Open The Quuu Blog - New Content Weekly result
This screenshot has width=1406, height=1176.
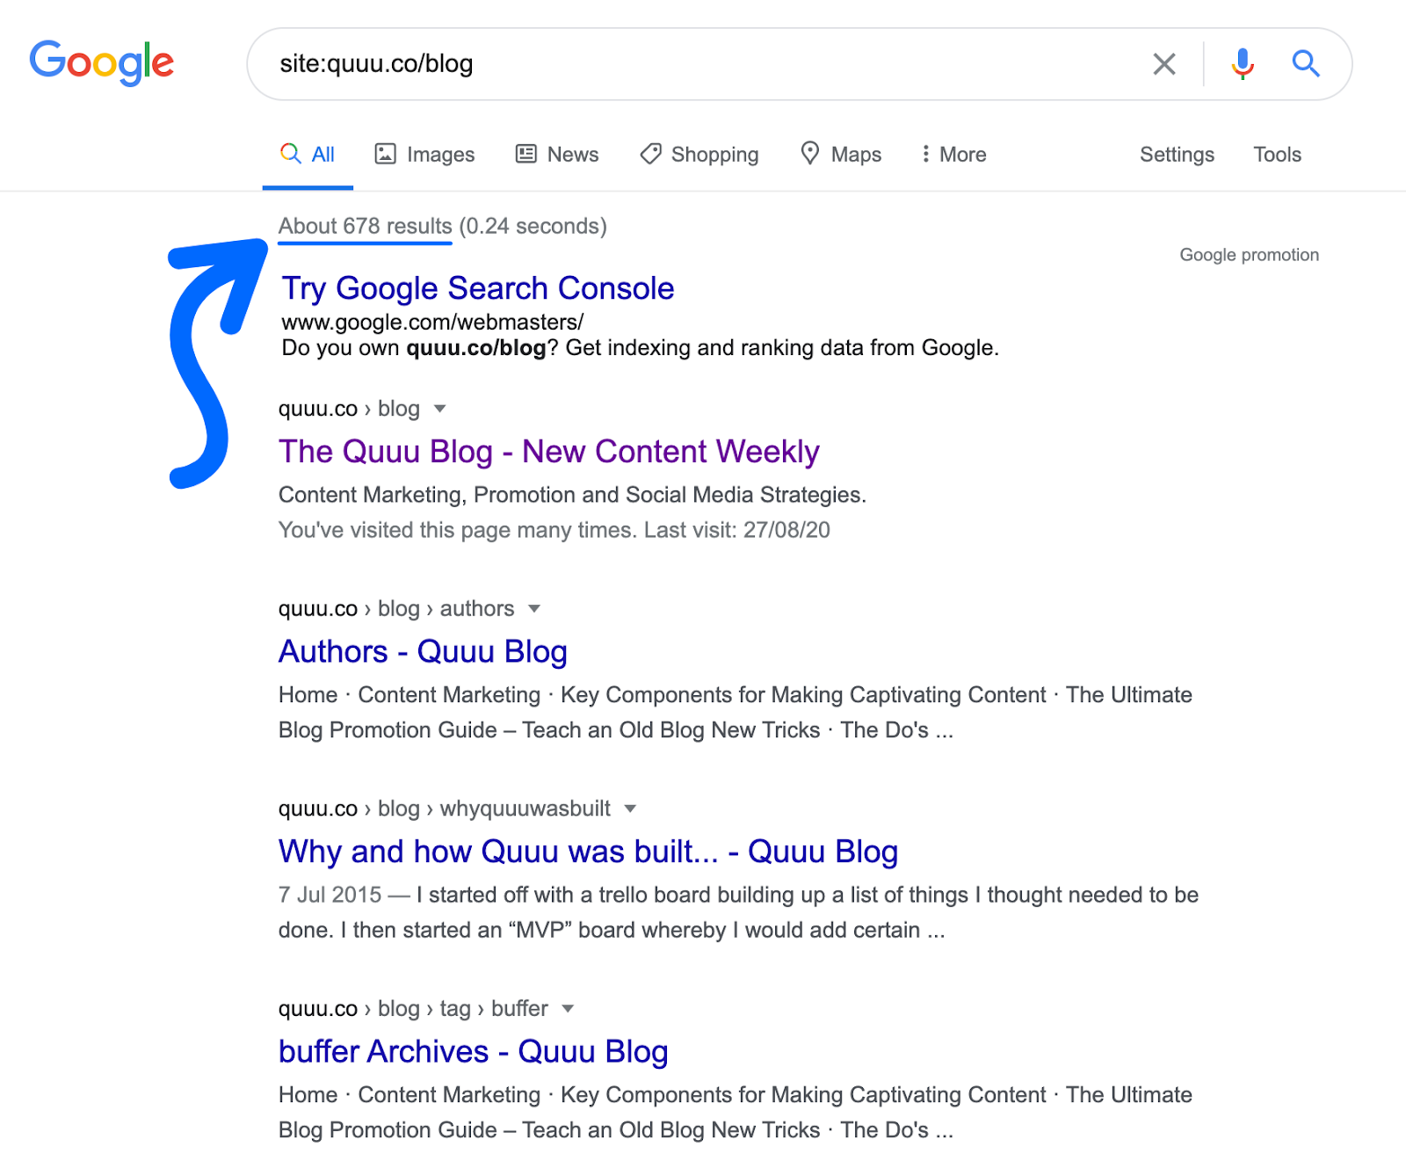549,452
